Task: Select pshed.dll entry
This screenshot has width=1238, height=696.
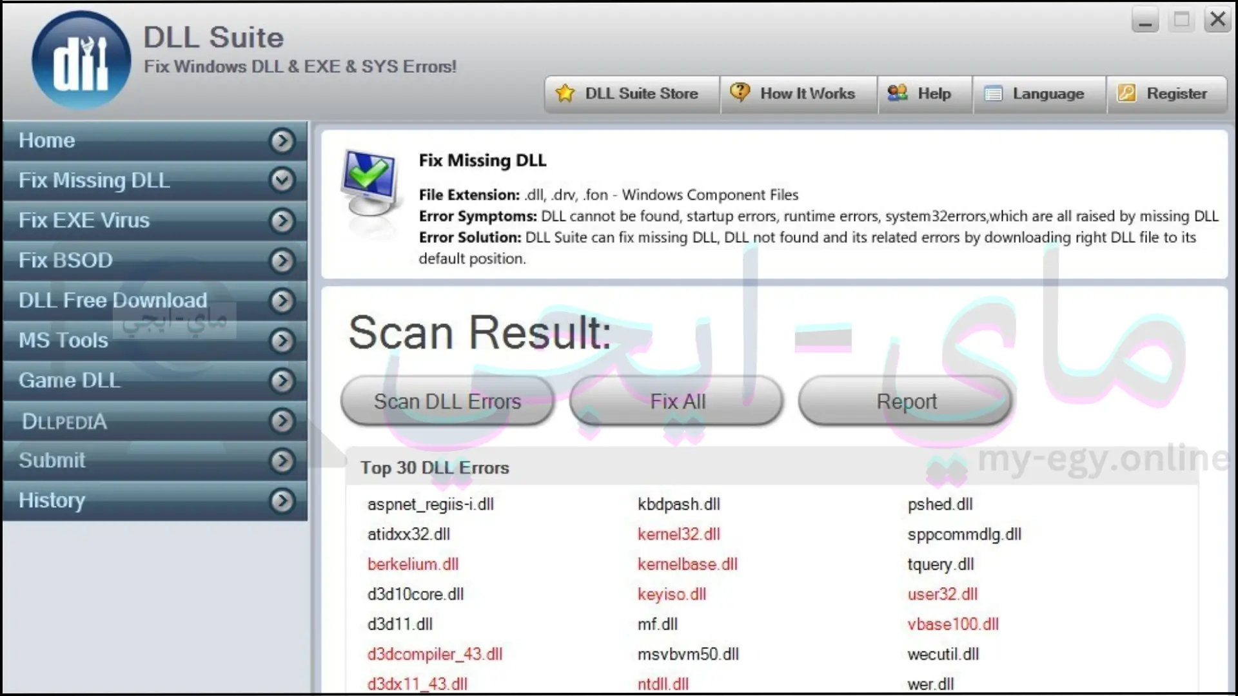Action: pyautogui.click(x=940, y=505)
